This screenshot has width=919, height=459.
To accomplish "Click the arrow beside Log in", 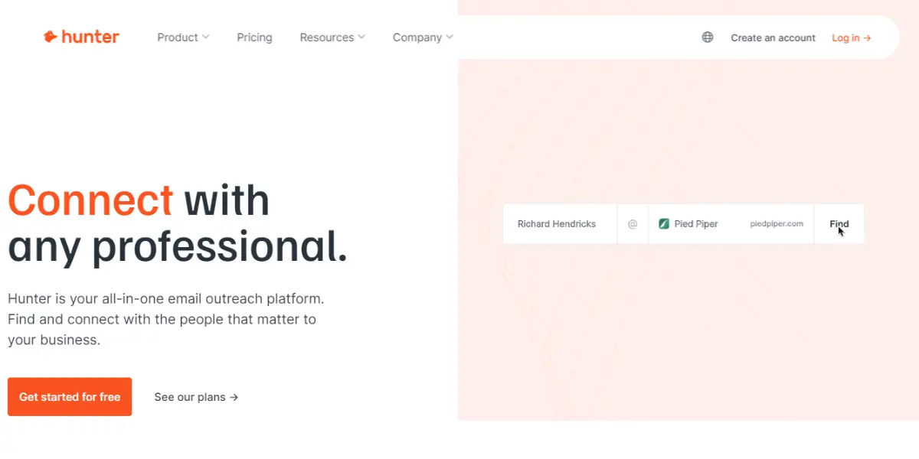I will pos(867,38).
